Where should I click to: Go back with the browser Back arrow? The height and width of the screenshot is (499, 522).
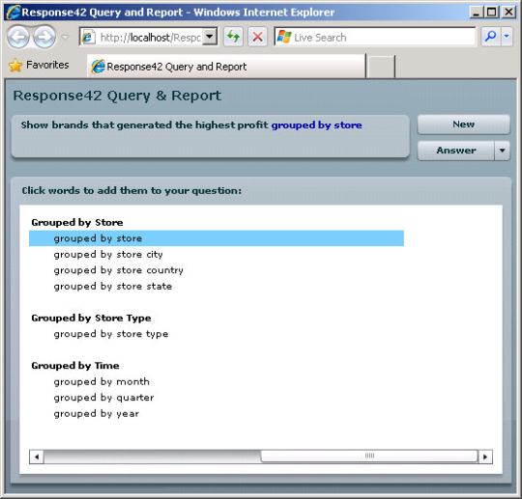point(18,38)
